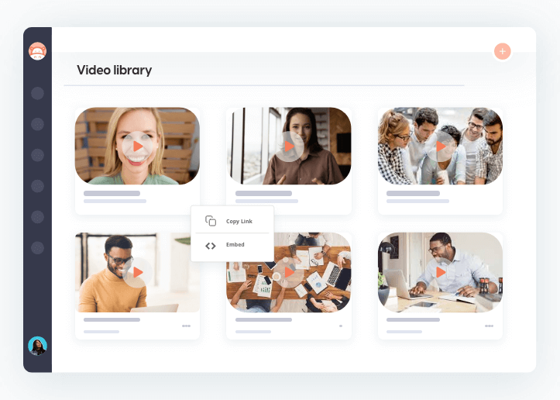
Task: Click the angle brackets Embed icon
Action: click(211, 246)
